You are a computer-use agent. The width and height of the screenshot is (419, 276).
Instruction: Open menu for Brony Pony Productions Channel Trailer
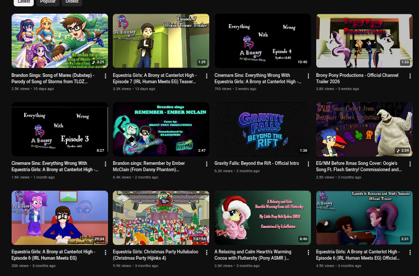click(x=410, y=76)
